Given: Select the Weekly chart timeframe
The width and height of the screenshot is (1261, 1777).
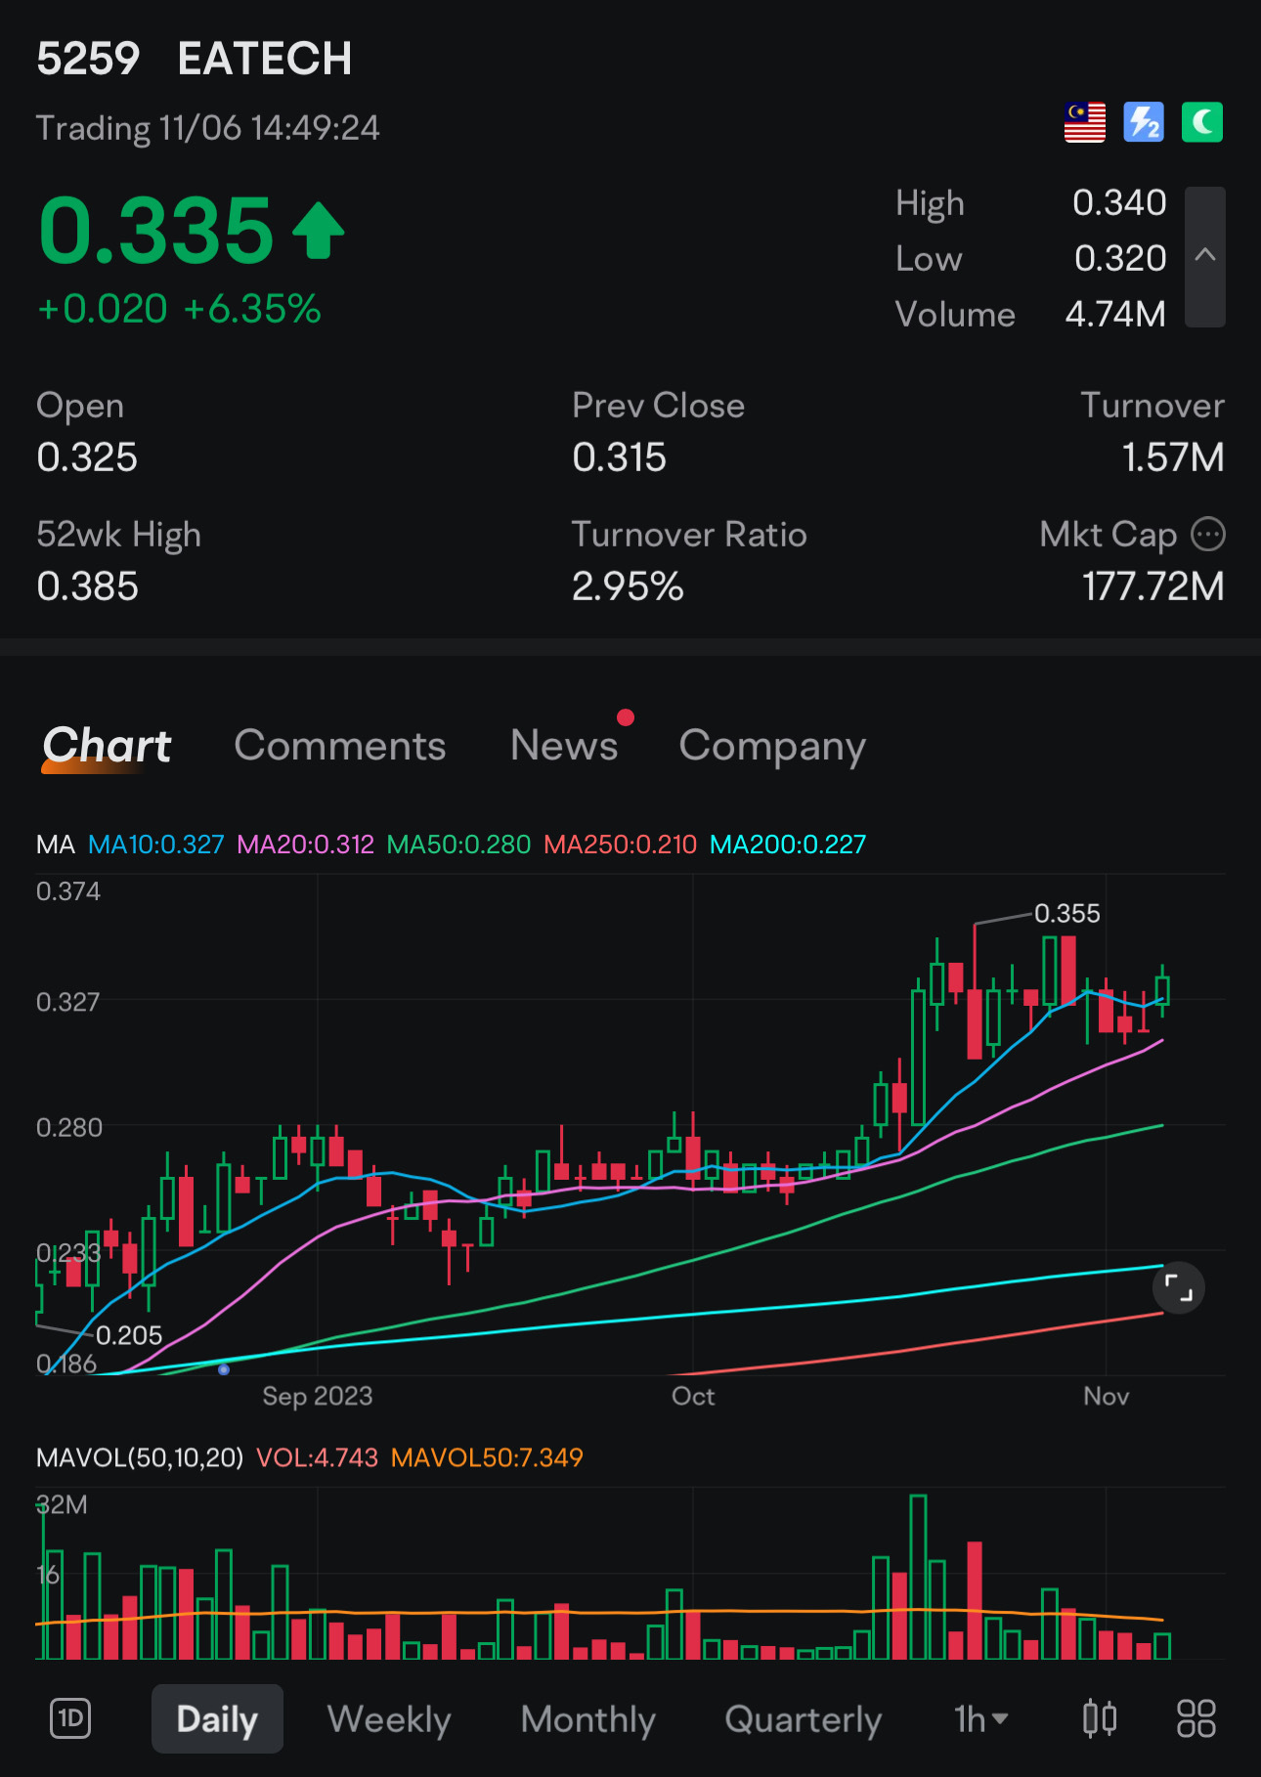Looking at the screenshot, I should pos(389,1718).
